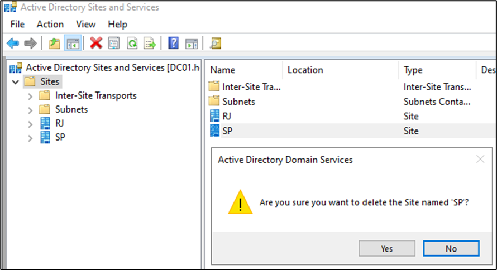
Task: Open the Action menu
Action: tap(50, 24)
